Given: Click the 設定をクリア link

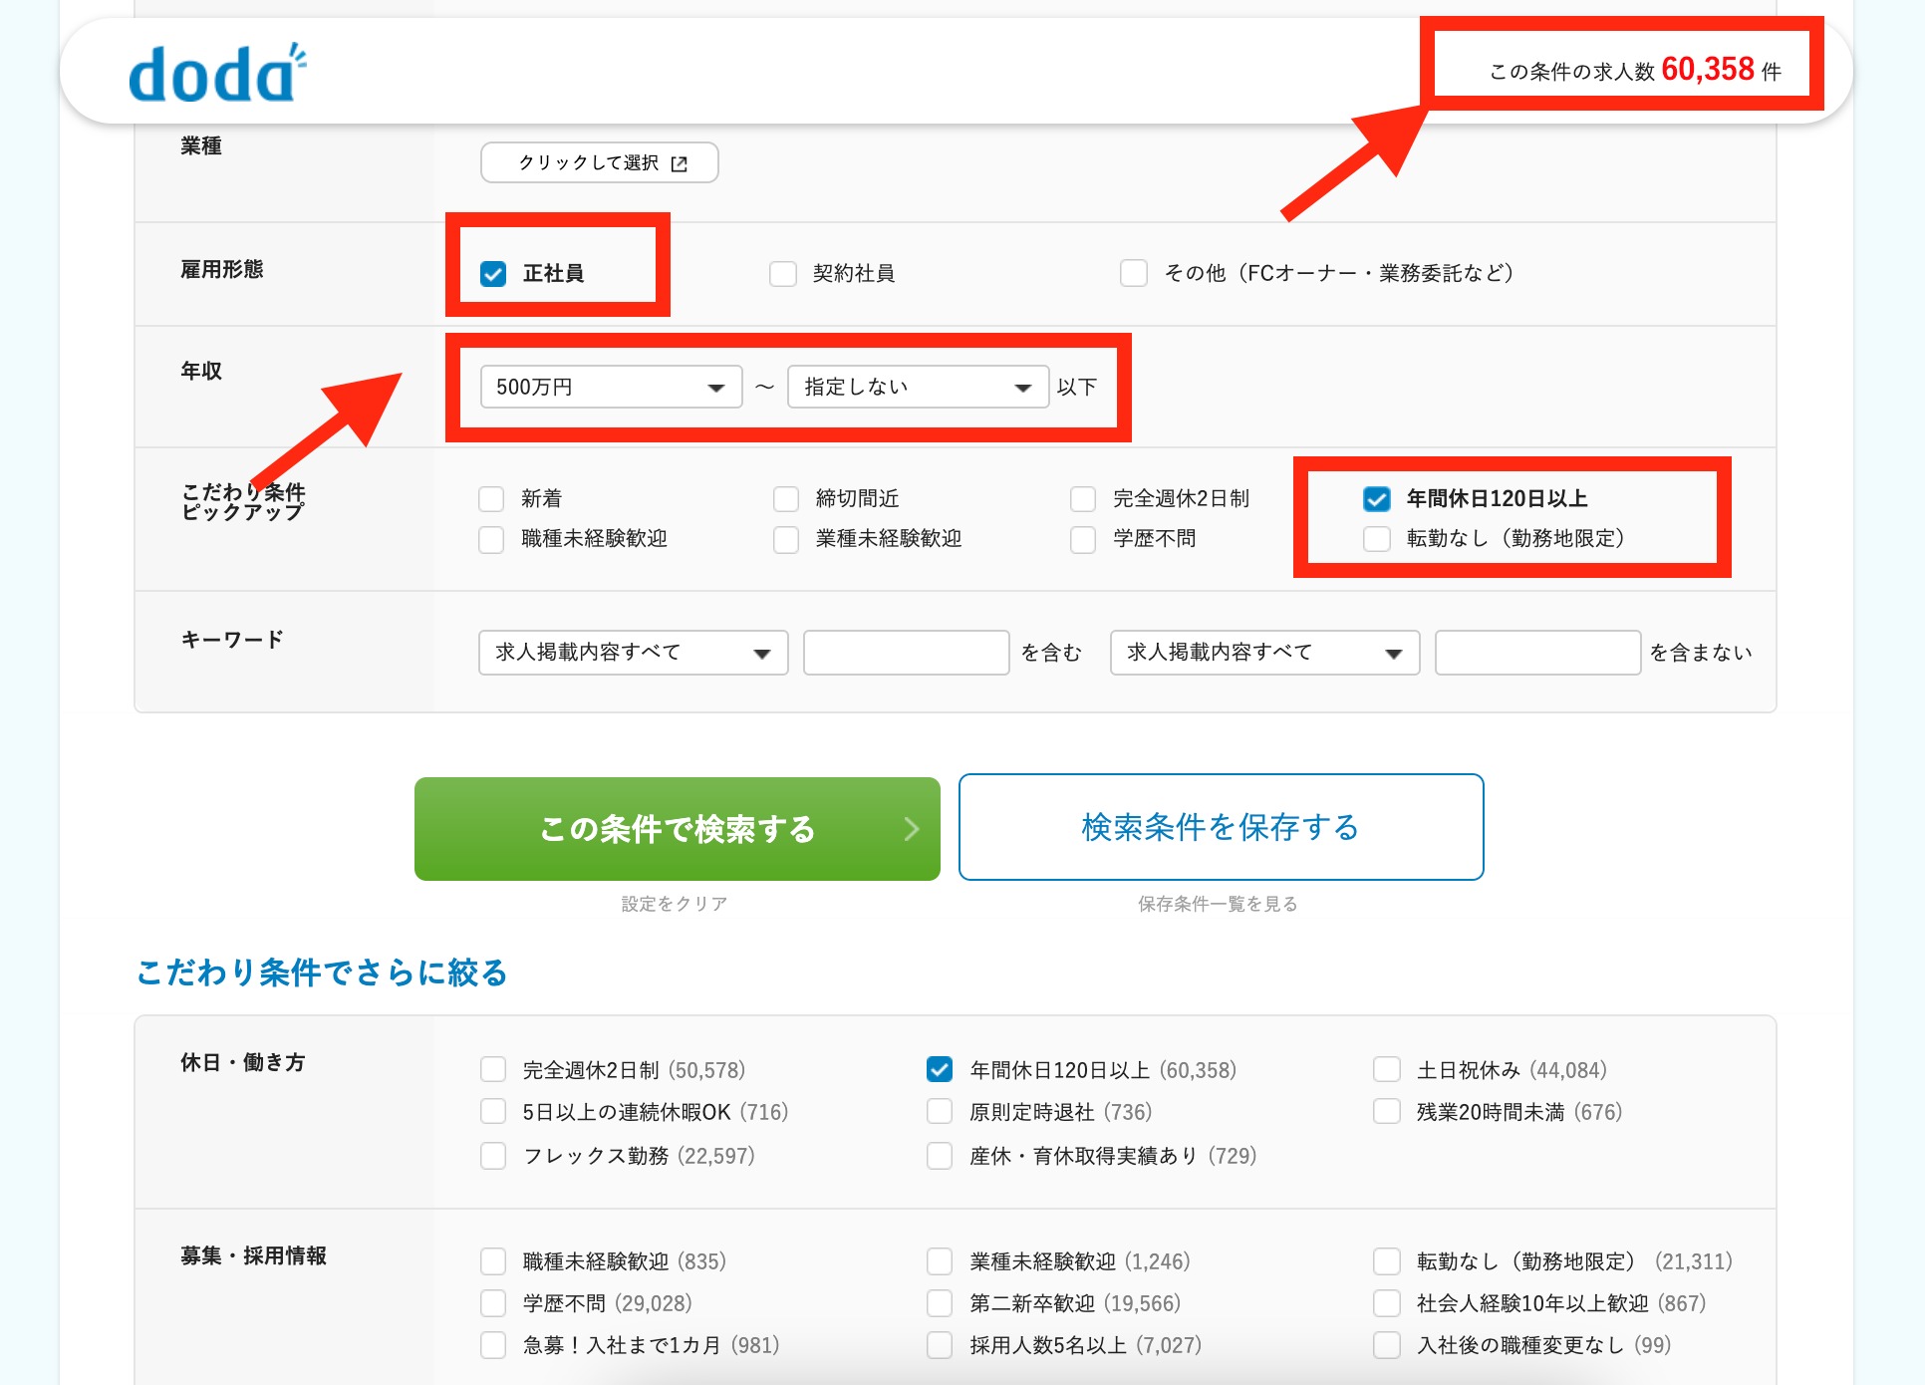Looking at the screenshot, I should [x=675, y=904].
